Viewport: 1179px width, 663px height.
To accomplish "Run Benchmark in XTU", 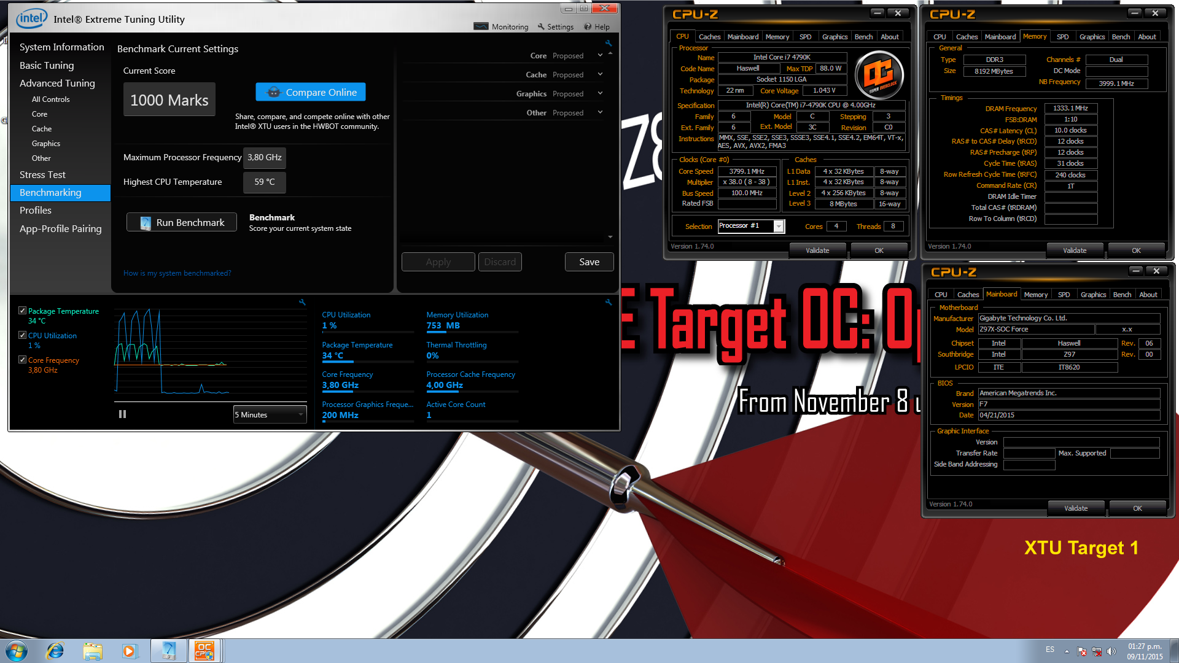I will (x=182, y=222).
